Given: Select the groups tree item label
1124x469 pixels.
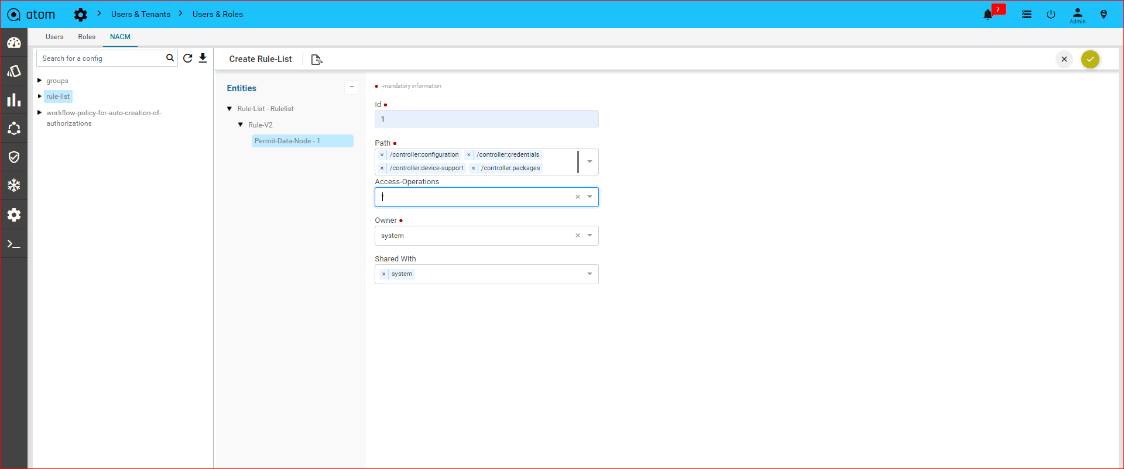Looking at the screenshot, I should (57, 81).
